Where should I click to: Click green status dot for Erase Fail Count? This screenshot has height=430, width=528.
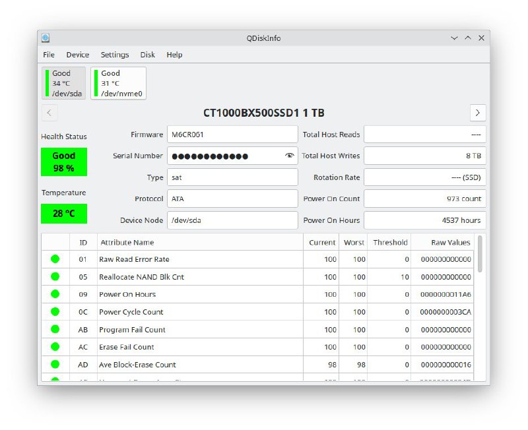point(55,347)
